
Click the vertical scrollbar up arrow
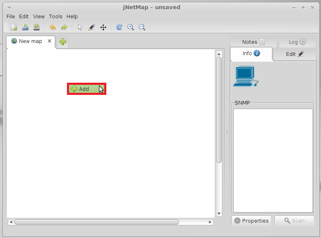[219, 54]
